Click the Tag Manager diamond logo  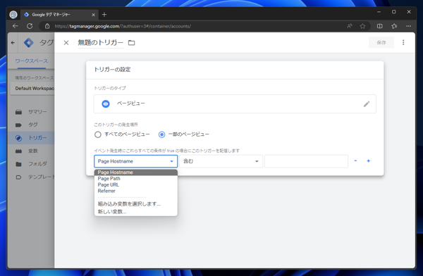pos(29,42)
